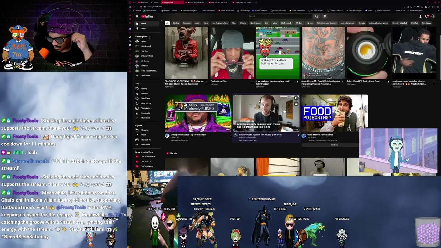This screenshot has height=248, width=441.
Task: Open the FOOD POISONING video thumbnail
Action: pos(335,113)
